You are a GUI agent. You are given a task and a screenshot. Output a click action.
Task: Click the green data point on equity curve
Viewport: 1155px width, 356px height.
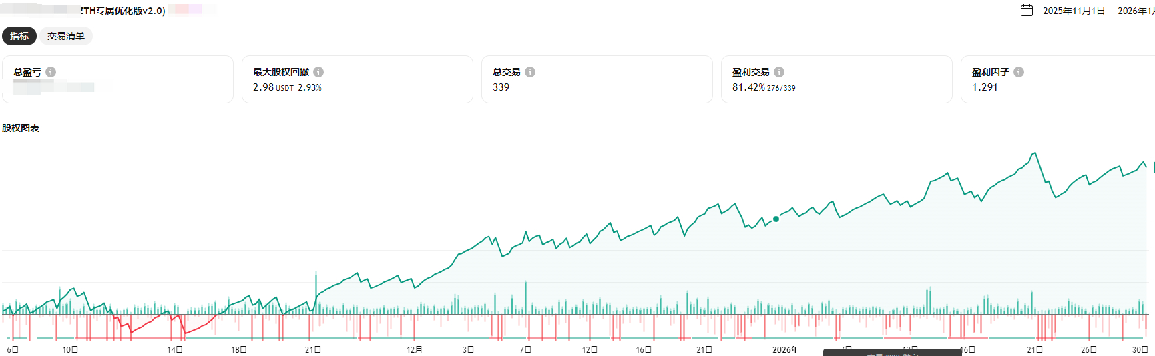pos(776,219)
